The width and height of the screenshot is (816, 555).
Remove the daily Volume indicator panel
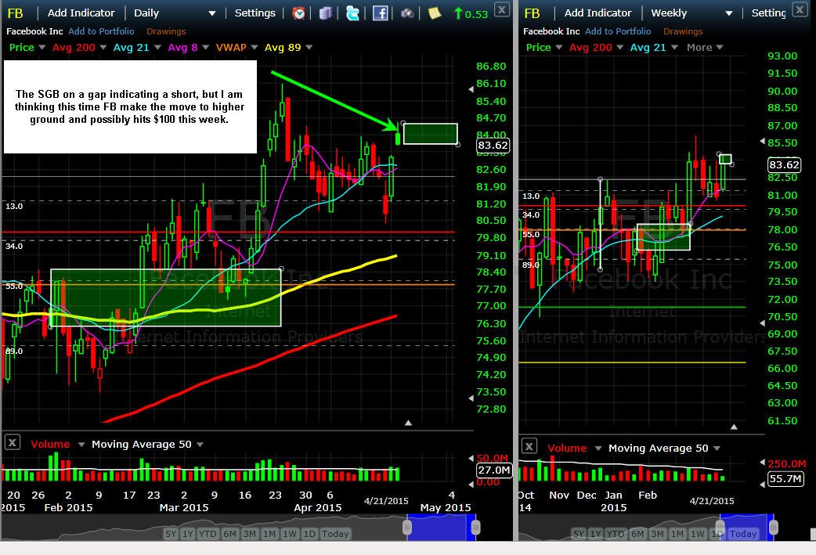[x=13, y=442]
